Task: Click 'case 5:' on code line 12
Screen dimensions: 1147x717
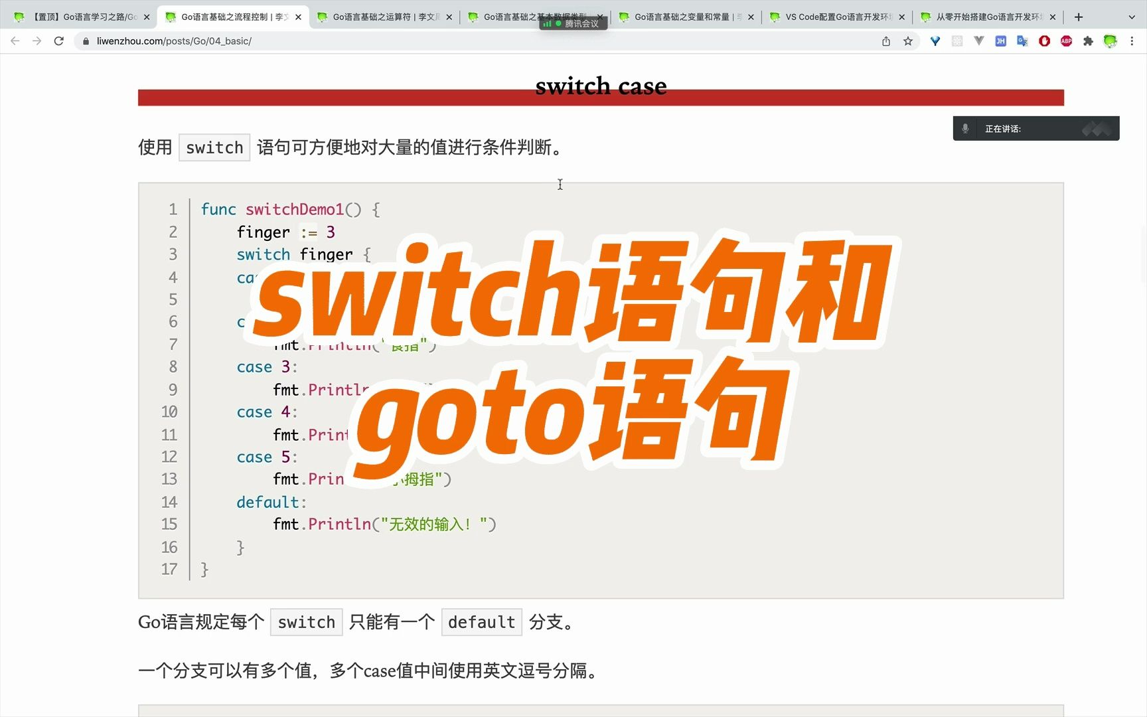Action: click(268, 457)
